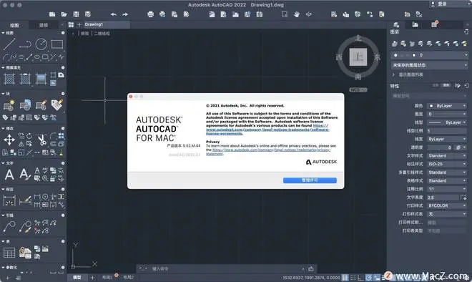Select the Array tool in the Modify panel

pos(61,136)
